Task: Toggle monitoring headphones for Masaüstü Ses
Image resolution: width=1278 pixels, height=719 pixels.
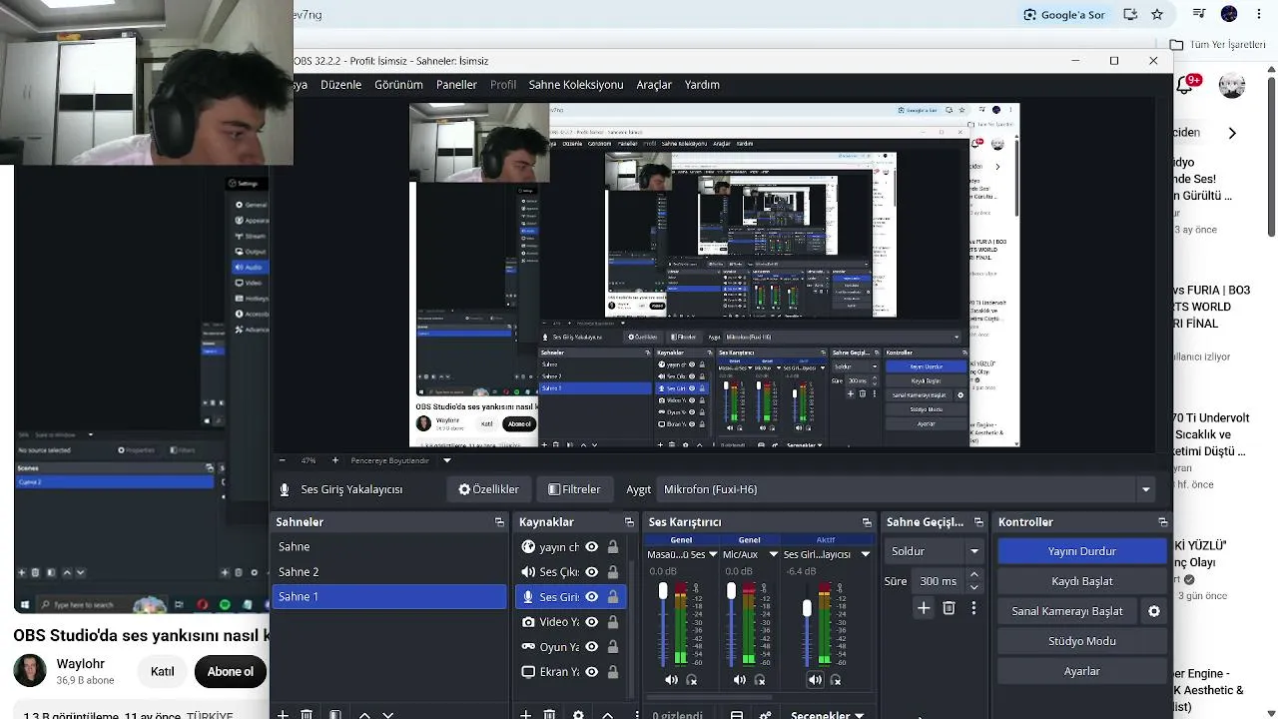Action: (692, 680)
